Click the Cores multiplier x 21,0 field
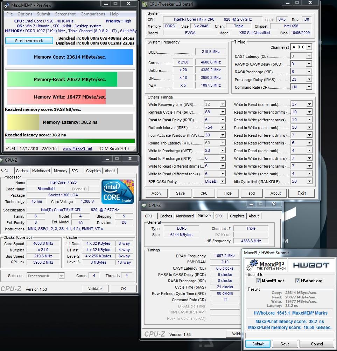 [183, 62]
